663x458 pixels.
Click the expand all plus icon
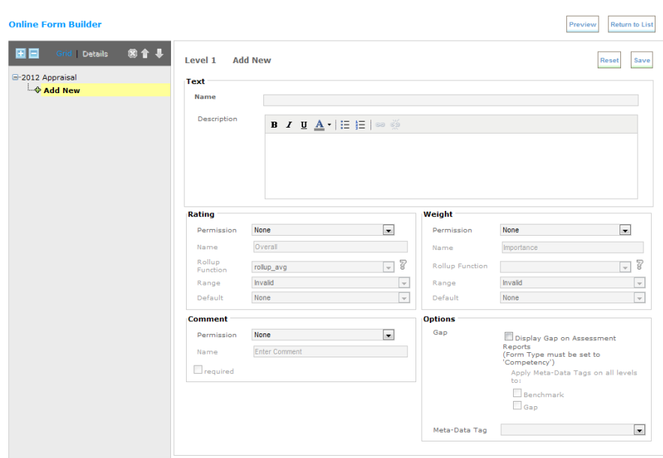(20, 53)
